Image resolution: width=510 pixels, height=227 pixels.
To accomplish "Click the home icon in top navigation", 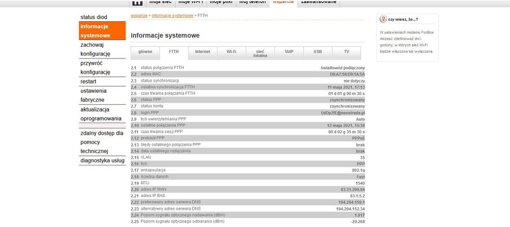I will coord(137,3).
